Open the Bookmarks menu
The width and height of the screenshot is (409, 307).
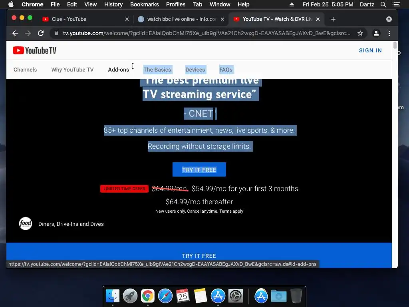click(145, 4)
